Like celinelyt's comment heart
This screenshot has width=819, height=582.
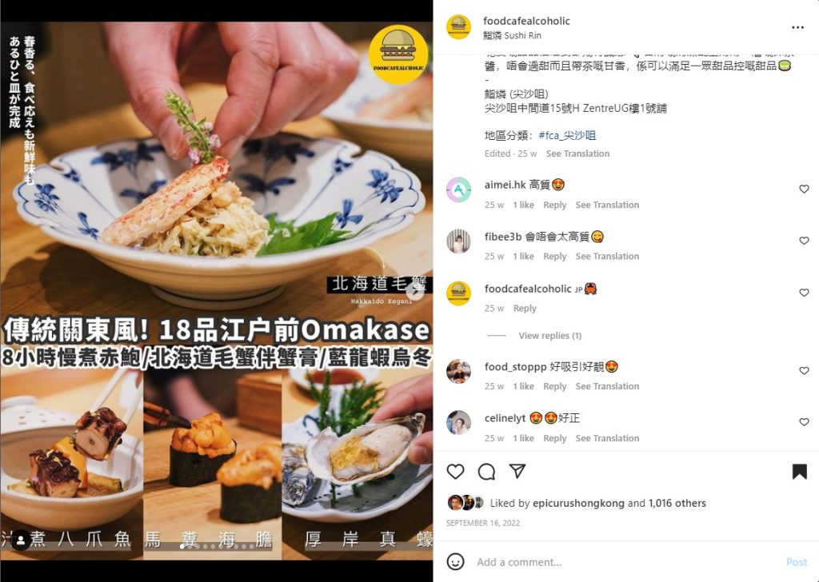click(x=804, y=422)
